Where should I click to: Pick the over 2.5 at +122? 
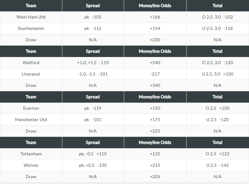(217, 154)
